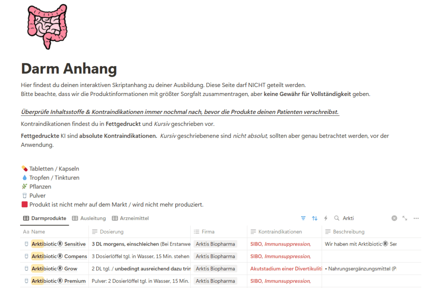The height and width of the screenshot is (288, 438).
Task: Open database in full page via expand arrows
Action: point(405,218)
